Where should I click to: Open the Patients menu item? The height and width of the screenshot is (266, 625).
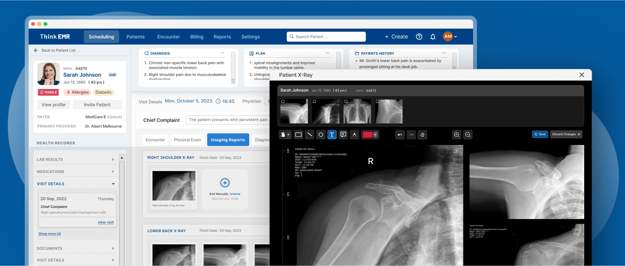click(x=135, y=37)
